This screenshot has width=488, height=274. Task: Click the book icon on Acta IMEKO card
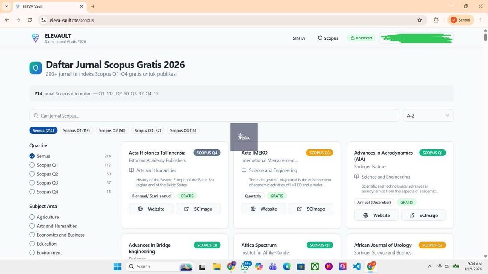(x=244, y=170)
